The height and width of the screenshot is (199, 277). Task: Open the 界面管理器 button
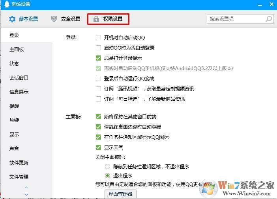[120, 194]
